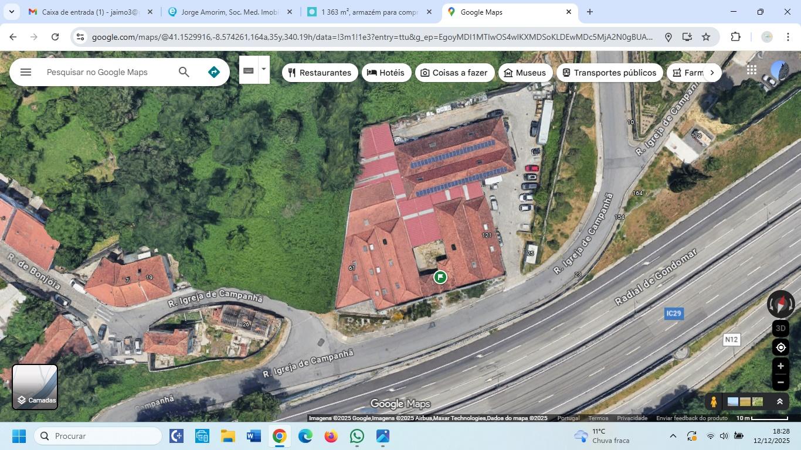Select the Farmácias category chip
The width and height of the screenshot is (801, 450).
point(686,73)
